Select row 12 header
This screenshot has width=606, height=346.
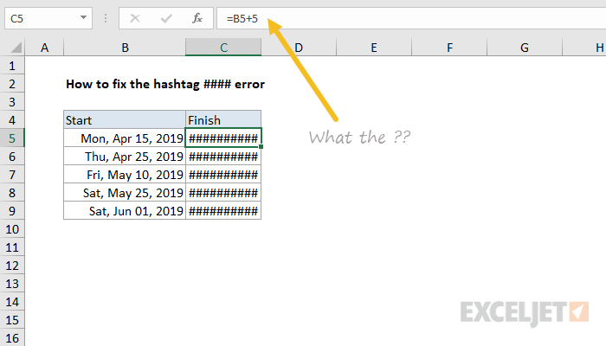12,266
